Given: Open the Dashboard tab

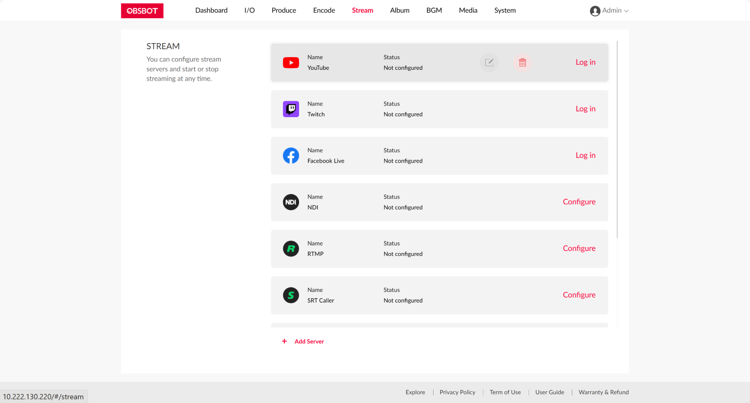Looking at the screenshot, I should [211, 10].
